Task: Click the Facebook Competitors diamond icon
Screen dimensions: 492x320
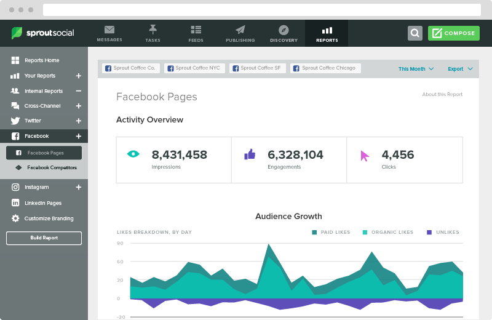Action: click(x=18, y=167)
